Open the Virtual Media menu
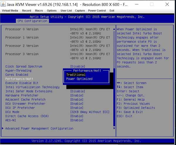The width and height of the screenshot is (176, 145). 10,11
